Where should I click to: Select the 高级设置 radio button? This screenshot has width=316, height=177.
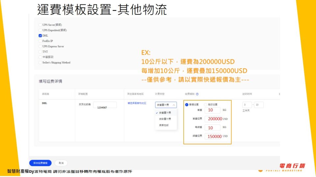tap(205, 105)
